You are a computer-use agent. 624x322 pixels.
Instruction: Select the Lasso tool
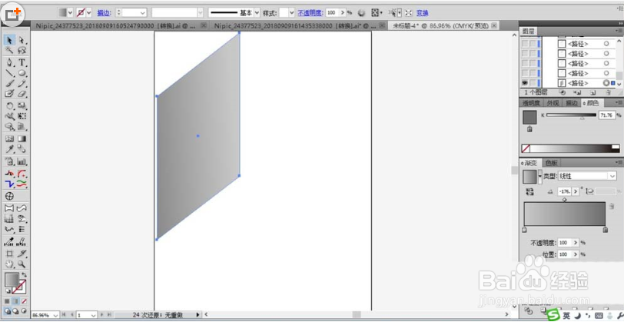(x=22, y=50)
